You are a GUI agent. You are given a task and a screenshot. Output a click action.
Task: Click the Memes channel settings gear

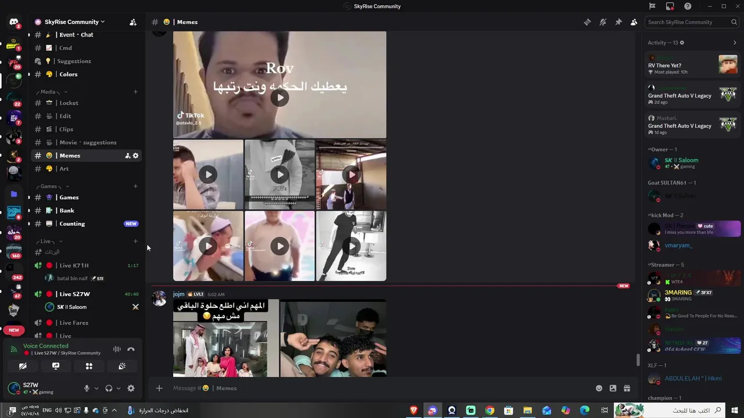(136, 156)
